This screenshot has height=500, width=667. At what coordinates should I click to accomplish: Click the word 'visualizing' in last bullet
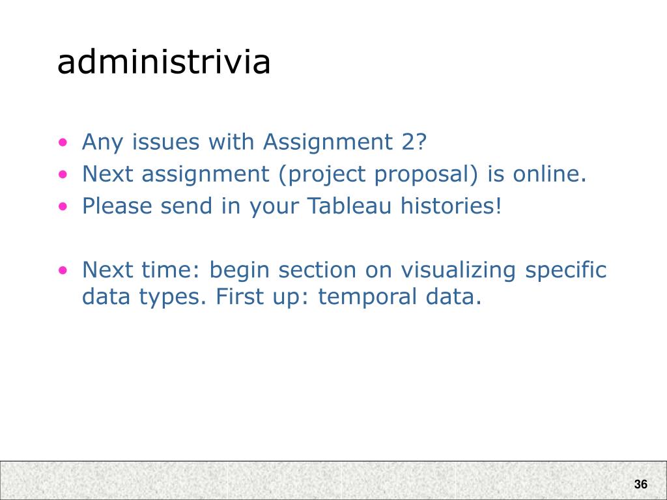coord(459,270)
